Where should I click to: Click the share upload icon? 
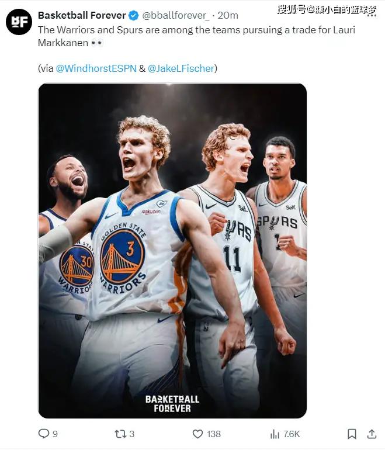pos(372,434)
